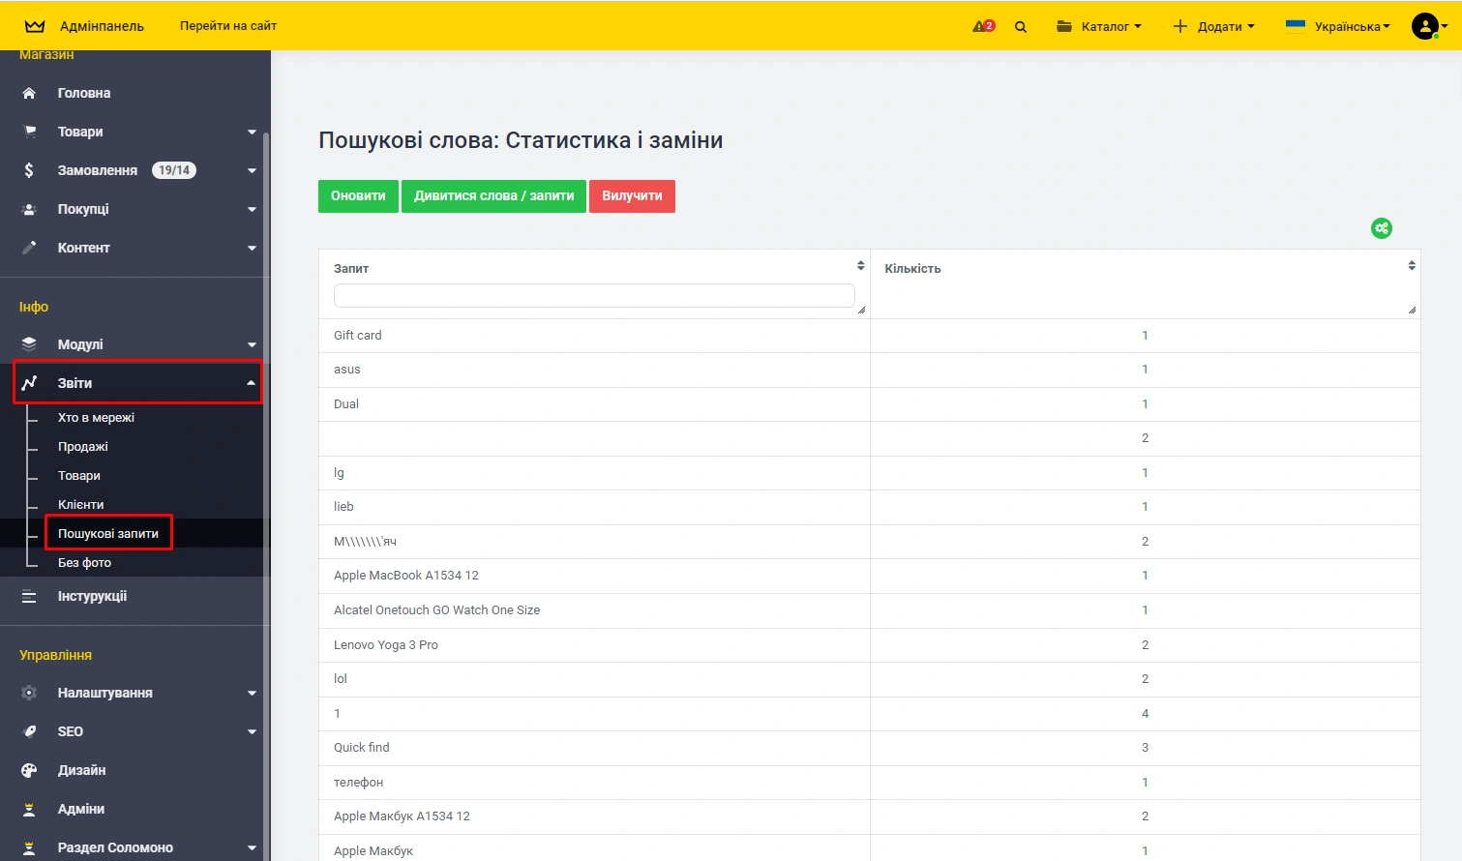1462x861 pixels.
Task: Click the search magnifier icon in header
Action: point(1021,27)
